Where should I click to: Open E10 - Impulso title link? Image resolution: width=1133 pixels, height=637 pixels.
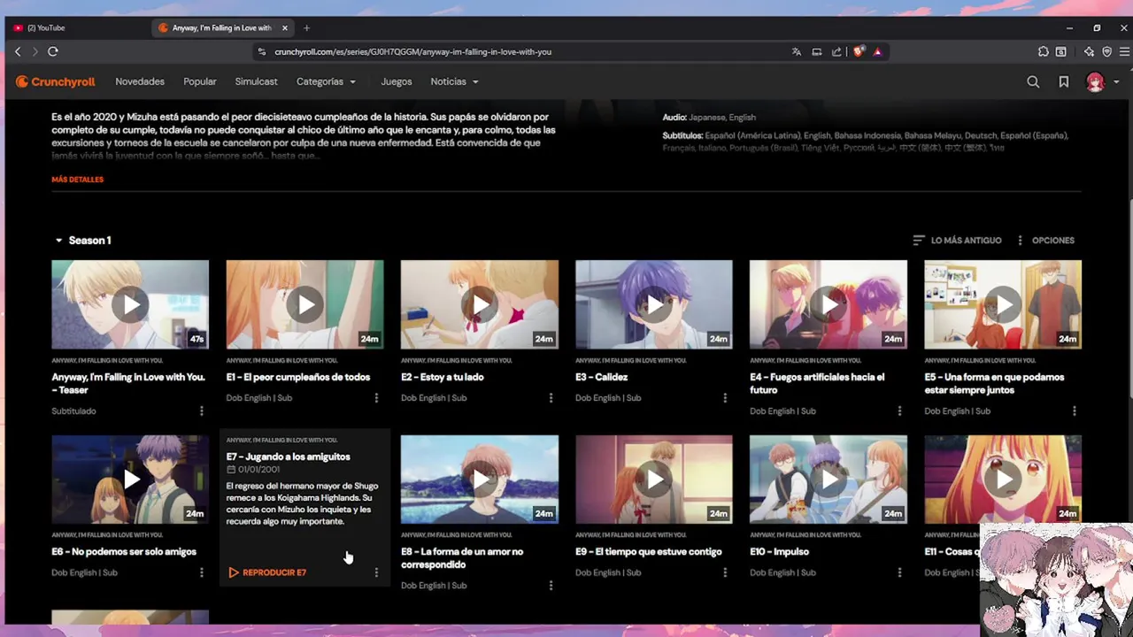click(x=780, y=551)
